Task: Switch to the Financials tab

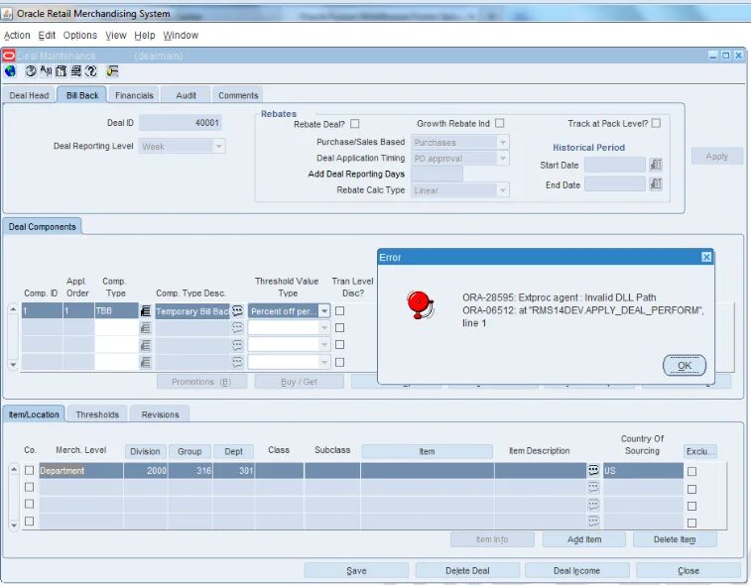Action: coord(134,95)
